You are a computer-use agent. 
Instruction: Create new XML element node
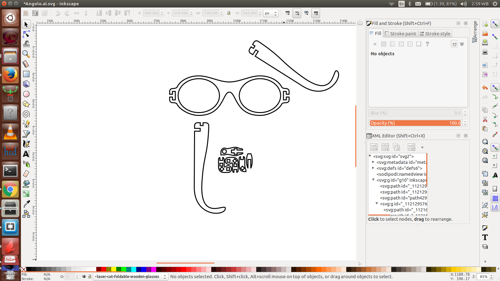coord(374,147)
